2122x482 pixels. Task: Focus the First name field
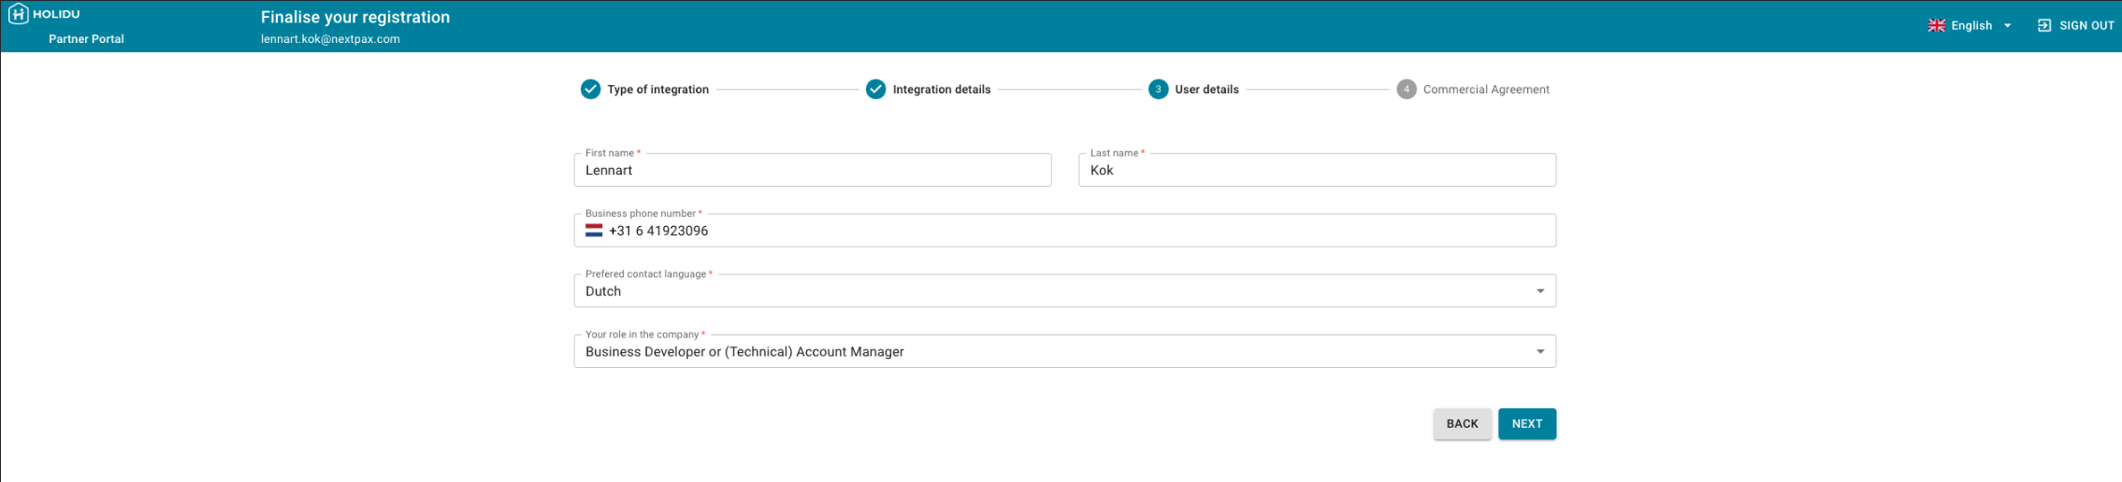pyautogui.click(x=813, y=170)
